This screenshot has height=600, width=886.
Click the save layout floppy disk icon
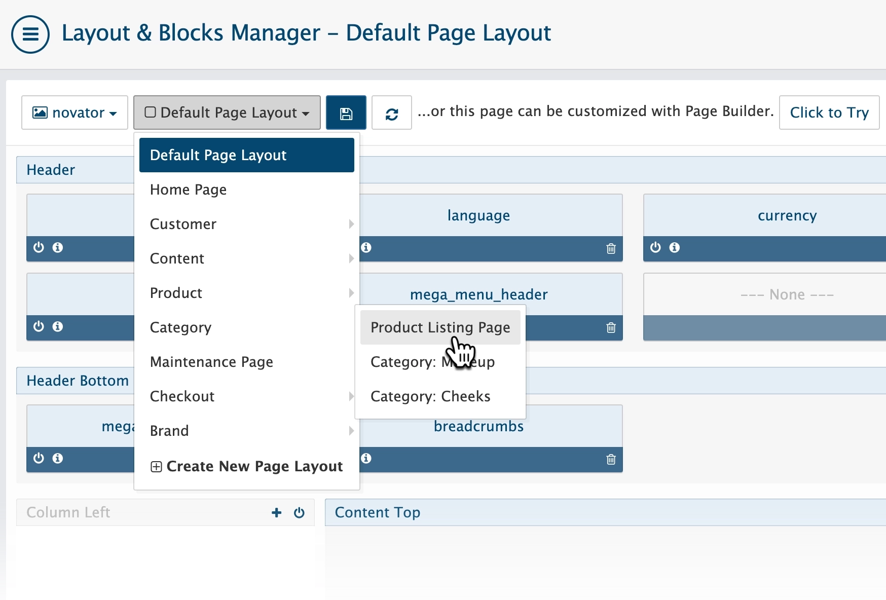346,113
